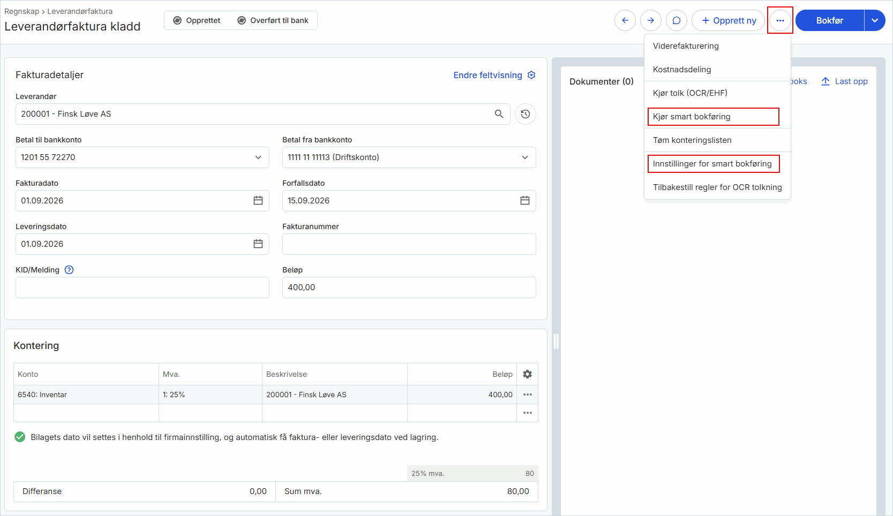The height and width of the screenshot is (516, 893).
Task: Select Kostnadsdeling menu item
Action: (x=717, y=70)
